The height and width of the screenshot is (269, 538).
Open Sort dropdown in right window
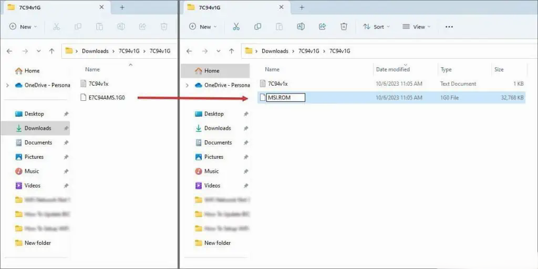[376, 27]
